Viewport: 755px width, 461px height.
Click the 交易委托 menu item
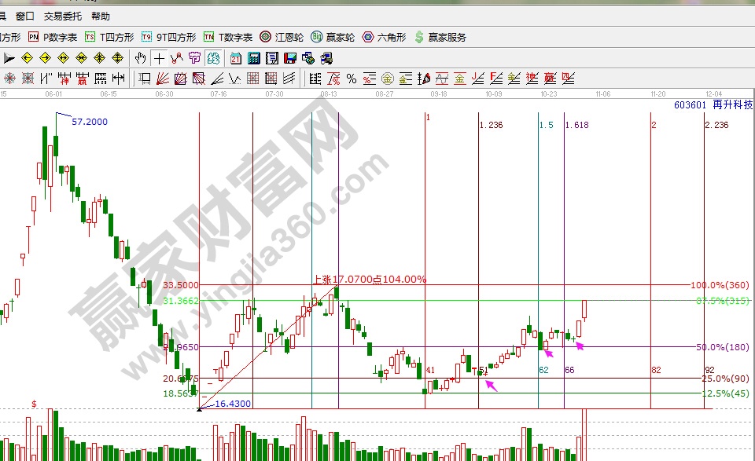click(62, 16)
